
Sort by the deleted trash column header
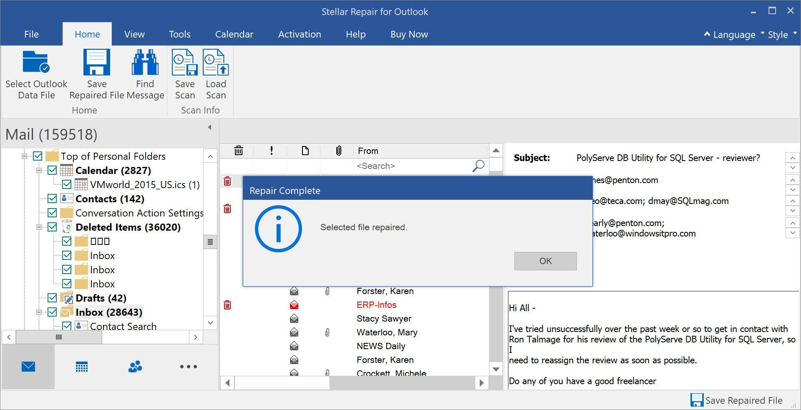(239, 151)
